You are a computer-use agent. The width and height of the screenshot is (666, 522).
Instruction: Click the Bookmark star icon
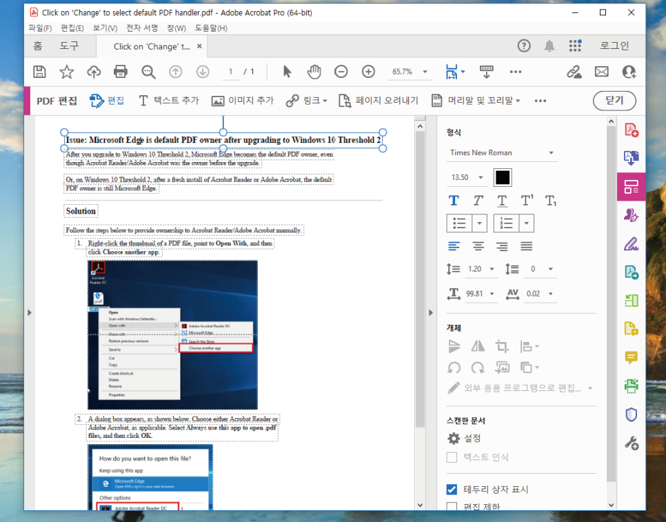pyautogui.click(x=67, y=72)
